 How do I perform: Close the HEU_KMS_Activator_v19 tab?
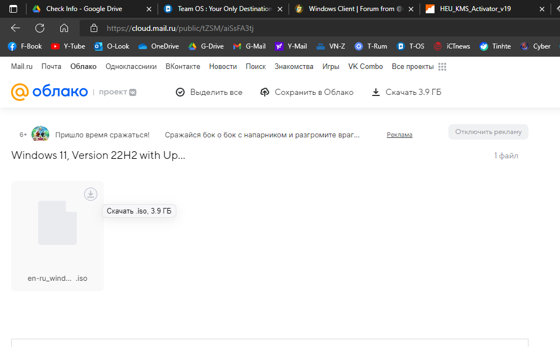pos(542,9)
